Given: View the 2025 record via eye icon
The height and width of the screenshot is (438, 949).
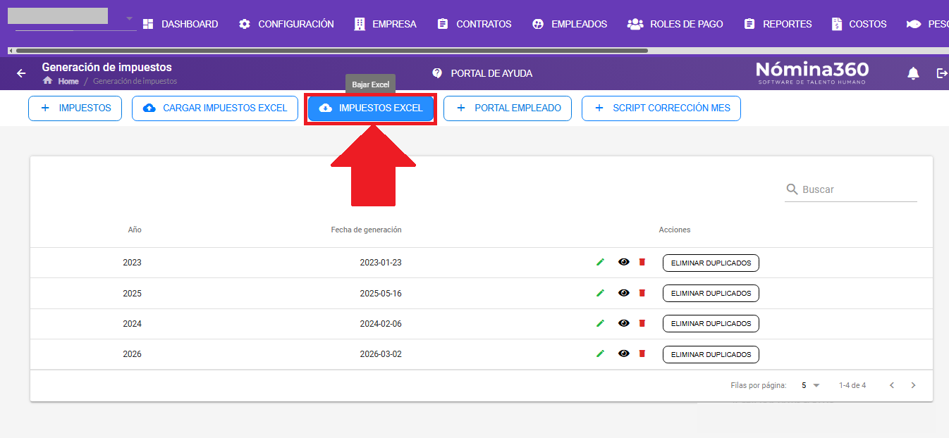Looking at the screenshot, I should coord(624,293).
